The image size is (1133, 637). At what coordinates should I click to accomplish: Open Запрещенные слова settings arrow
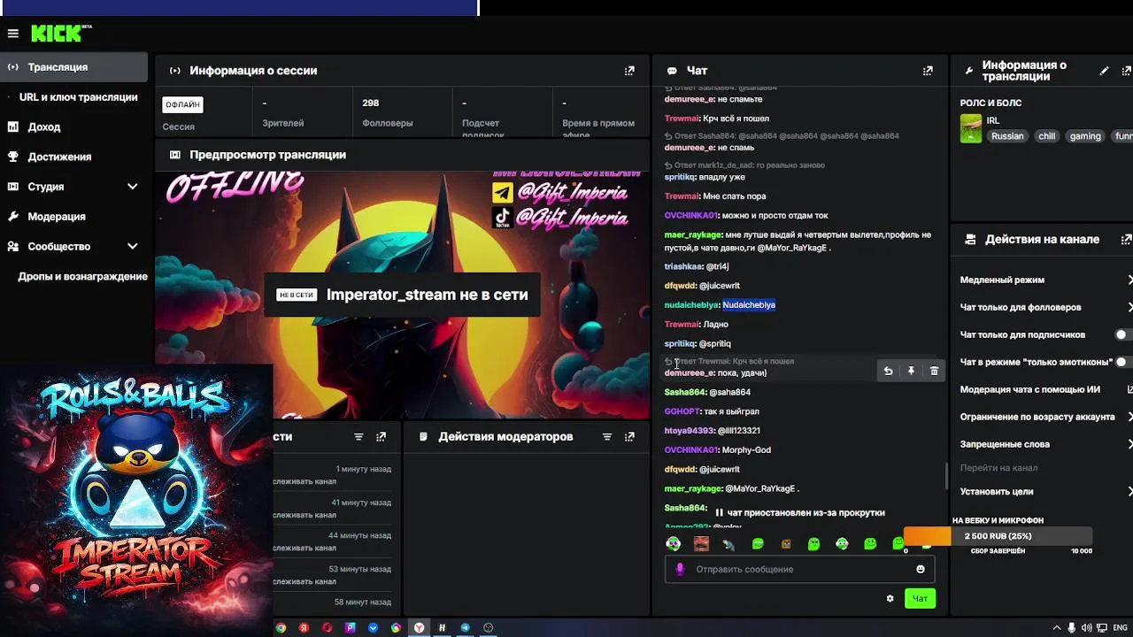point(1129,444)
